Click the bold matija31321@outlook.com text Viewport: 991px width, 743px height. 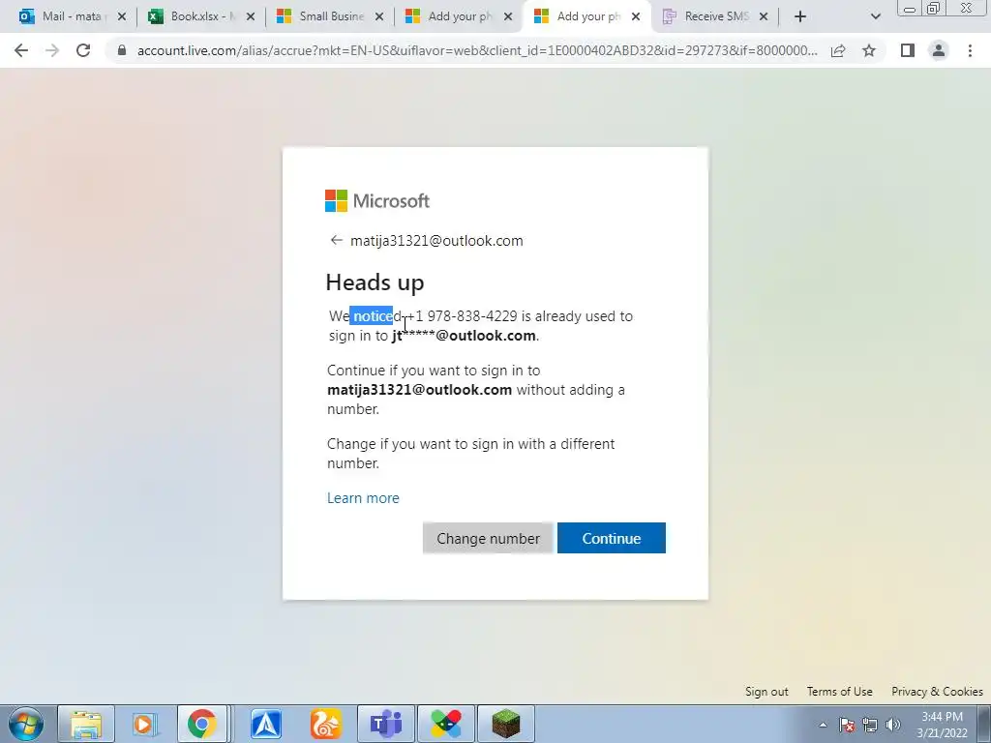coord(420,390)
